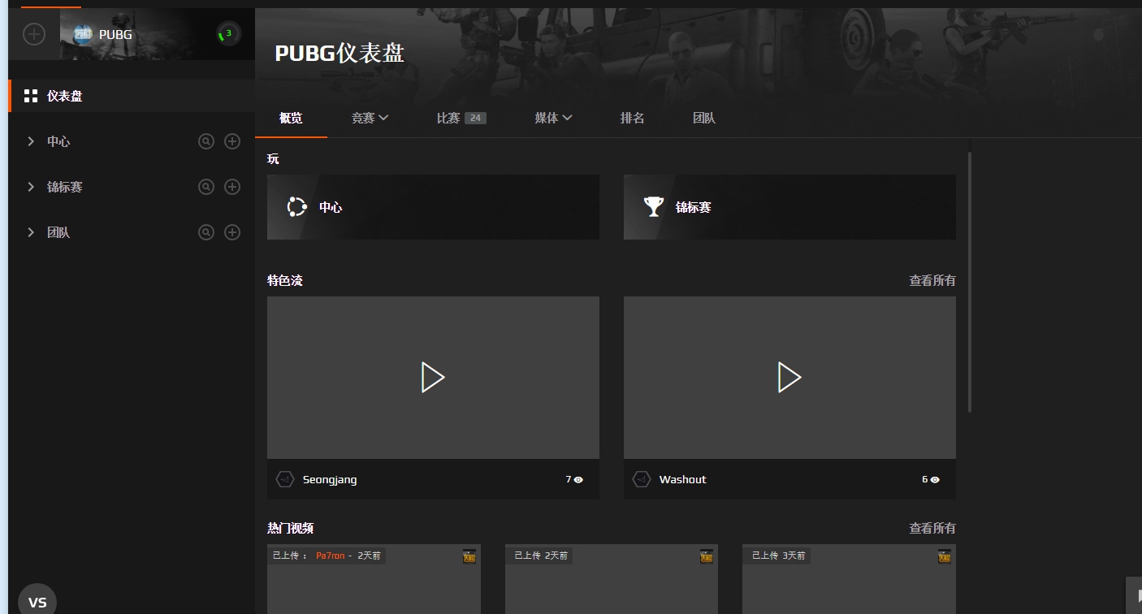This screenshot has width=1142, height=614.
Task: Click the 玩 section heading
Action: click(273, 158)
